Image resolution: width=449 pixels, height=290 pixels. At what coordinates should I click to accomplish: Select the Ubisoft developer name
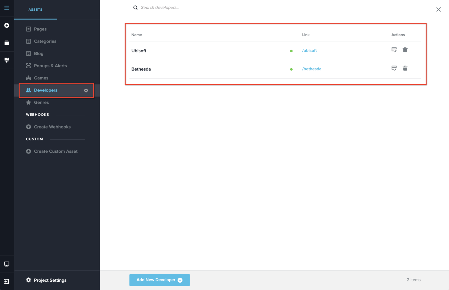pos(139,51)
